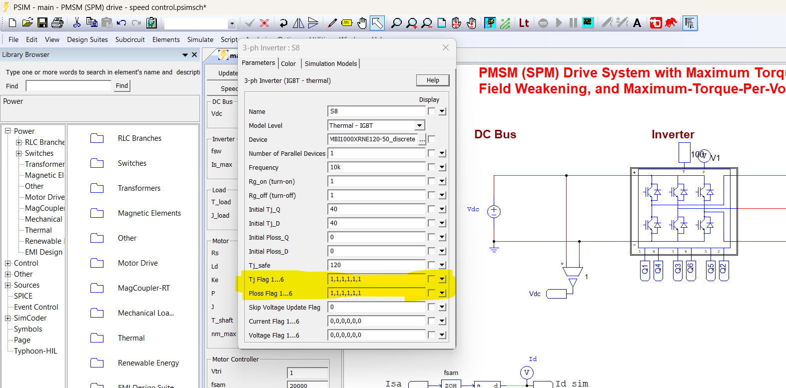Screen dimensions: 786x388
Task: Click the run simulation play icon
Action: [x=559, y=23]
